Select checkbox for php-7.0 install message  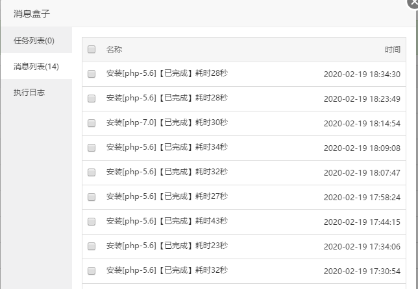pos(92,123)
